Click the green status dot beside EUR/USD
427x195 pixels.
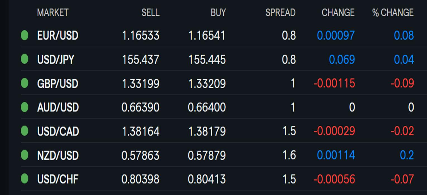click(25, 35)
